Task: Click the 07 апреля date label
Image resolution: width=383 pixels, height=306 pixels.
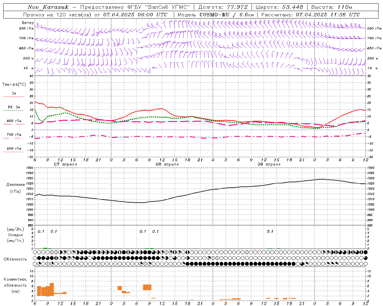Action: 65,164
